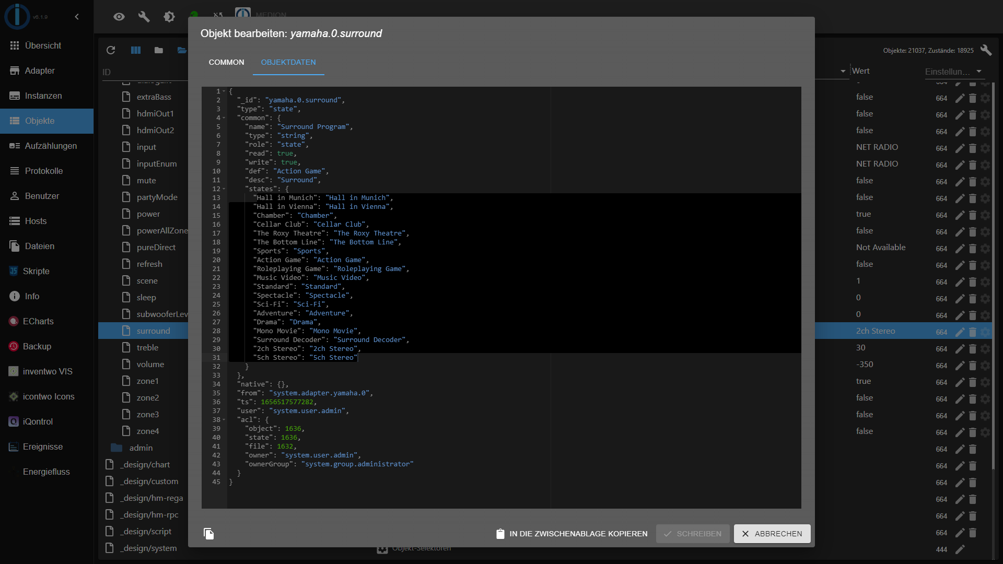Open dropdown arrow left of Wert column
Screen dimensions: 1003x564
click(843, 71)
